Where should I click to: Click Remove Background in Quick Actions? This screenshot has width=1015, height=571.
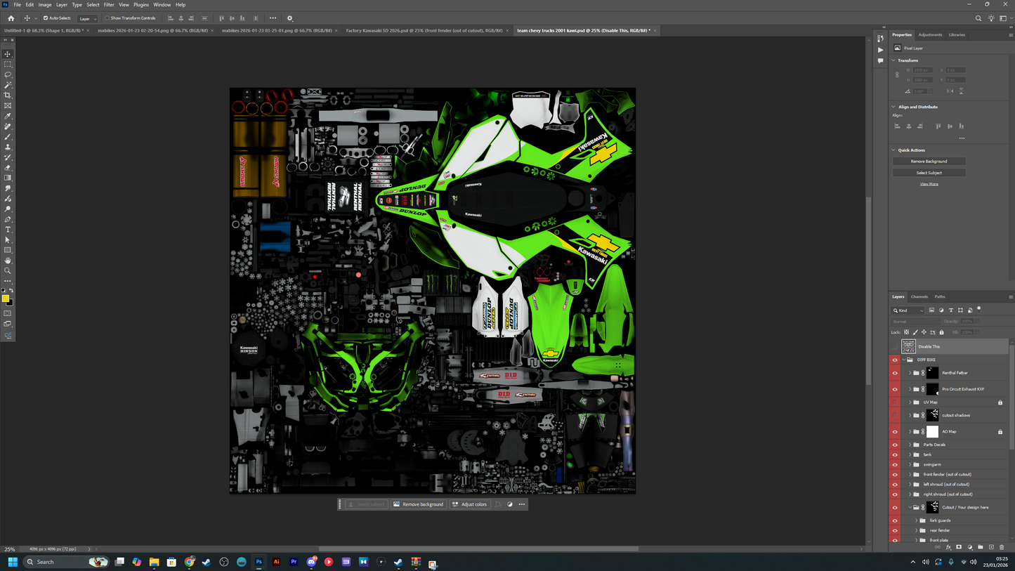click(x=929, y=162)
